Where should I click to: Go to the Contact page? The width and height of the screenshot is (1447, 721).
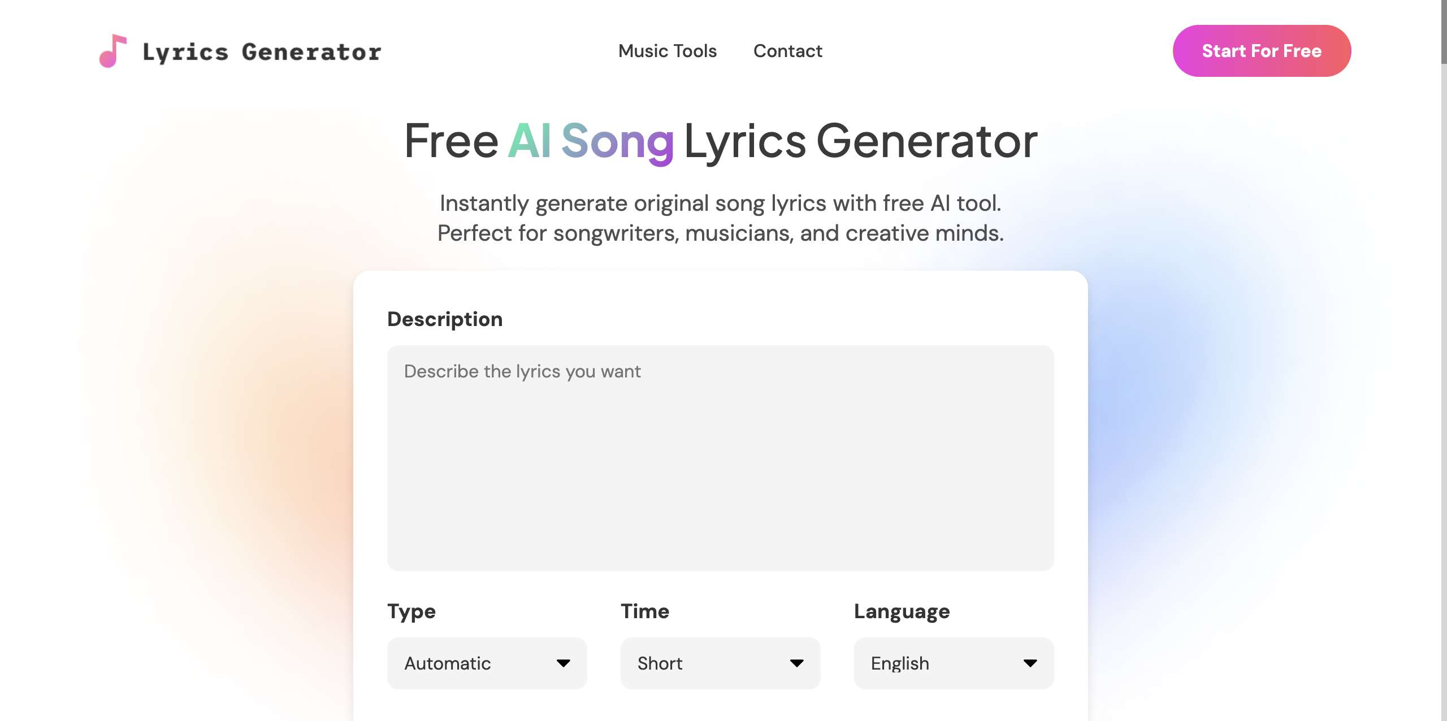coord(787,51)
